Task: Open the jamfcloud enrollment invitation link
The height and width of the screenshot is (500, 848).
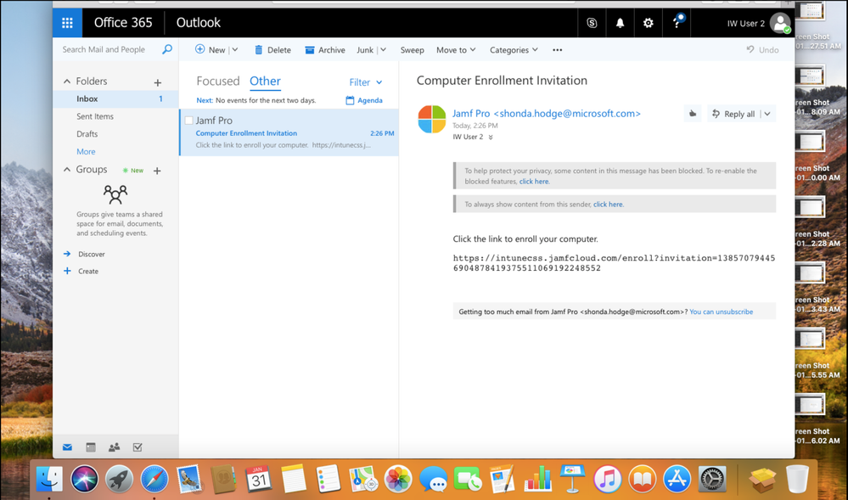Action: [614, 263]
